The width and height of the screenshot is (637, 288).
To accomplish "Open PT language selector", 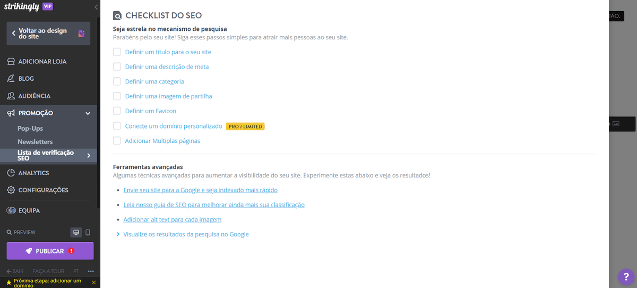I will pyautogui.click(x=76, y=271).
